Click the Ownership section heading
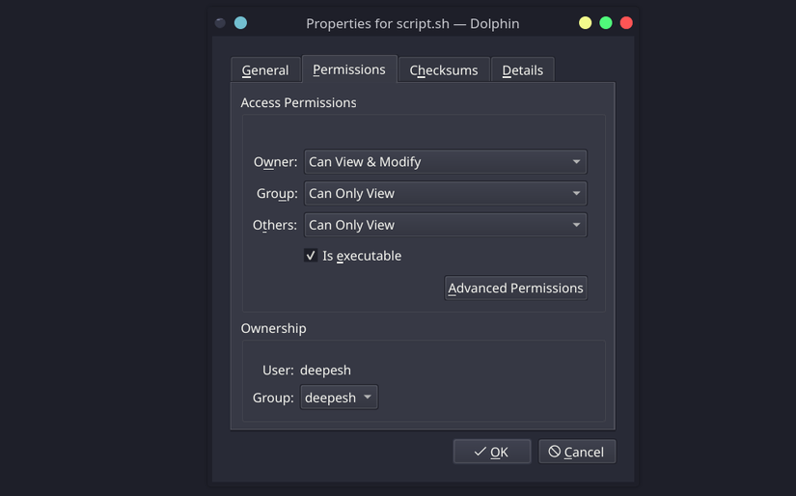The width and height of the screenshot is (796, 496). (x=273, y=328)
